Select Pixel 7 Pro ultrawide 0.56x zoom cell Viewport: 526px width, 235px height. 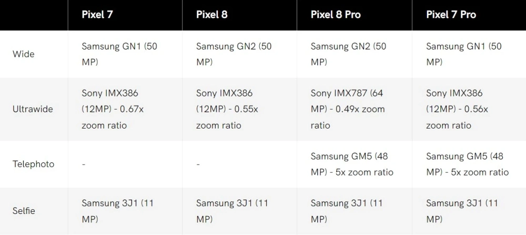click(x=457, y=109)
